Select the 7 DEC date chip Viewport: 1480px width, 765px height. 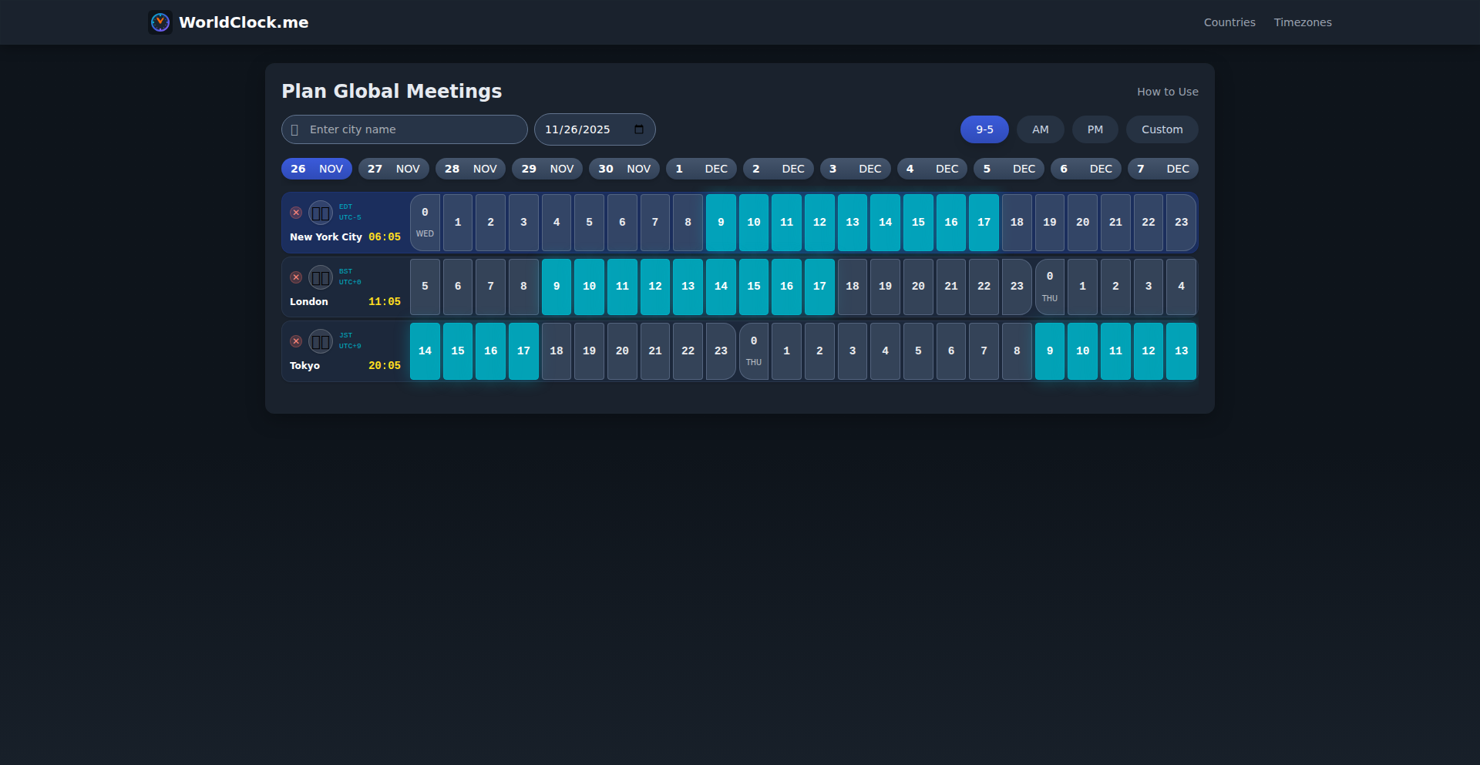click(1162, 169)
